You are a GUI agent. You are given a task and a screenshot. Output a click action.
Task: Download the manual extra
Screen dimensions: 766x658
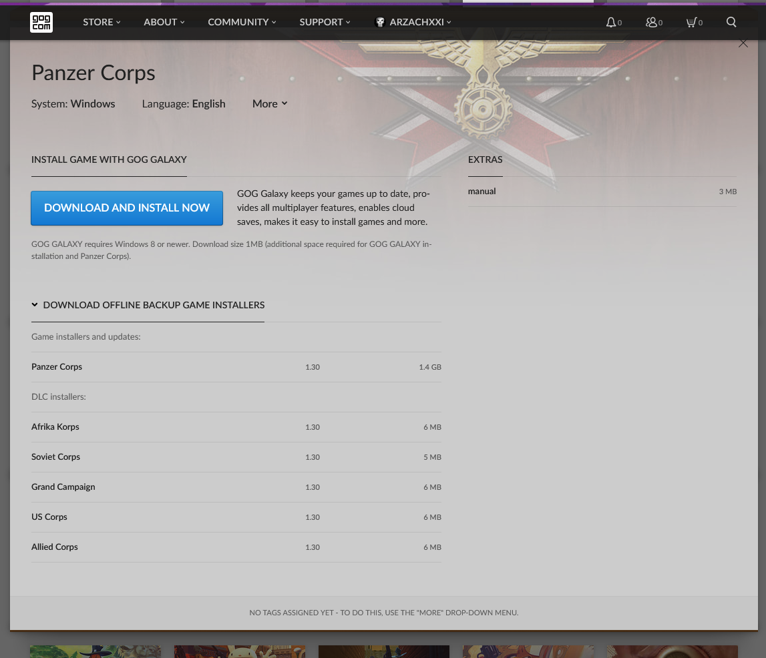(602, 192)
